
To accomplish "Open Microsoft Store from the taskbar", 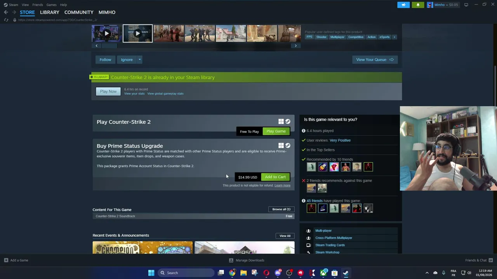I will click(334, 273).
